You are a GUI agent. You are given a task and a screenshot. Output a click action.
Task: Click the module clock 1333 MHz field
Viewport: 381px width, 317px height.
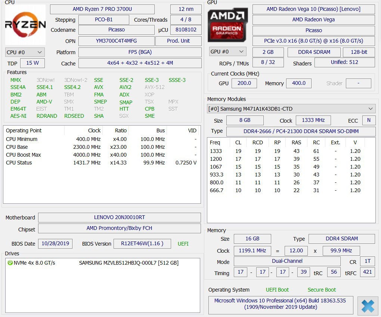(x=313, y=120)
